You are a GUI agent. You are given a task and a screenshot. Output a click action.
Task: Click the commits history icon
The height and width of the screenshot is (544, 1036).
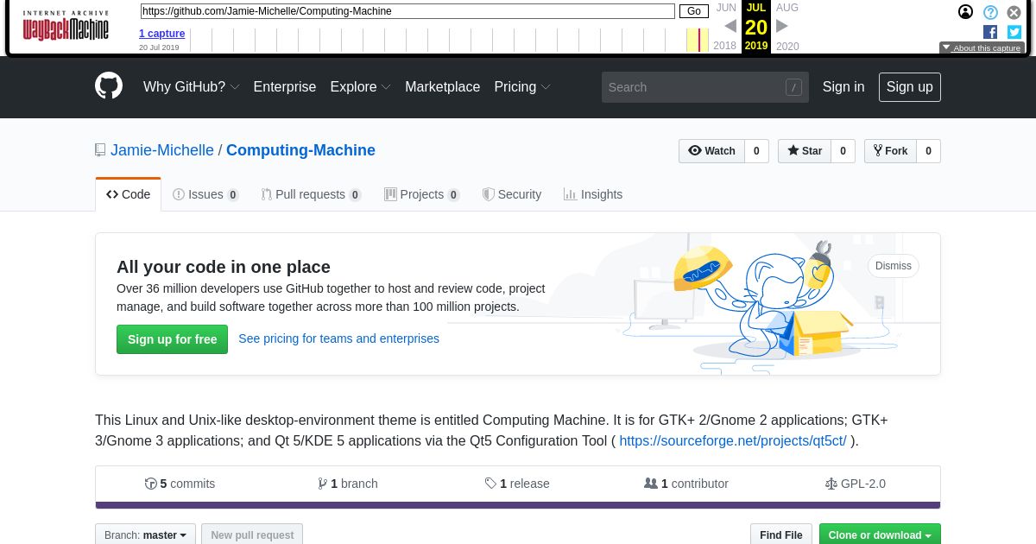(151, 484)
